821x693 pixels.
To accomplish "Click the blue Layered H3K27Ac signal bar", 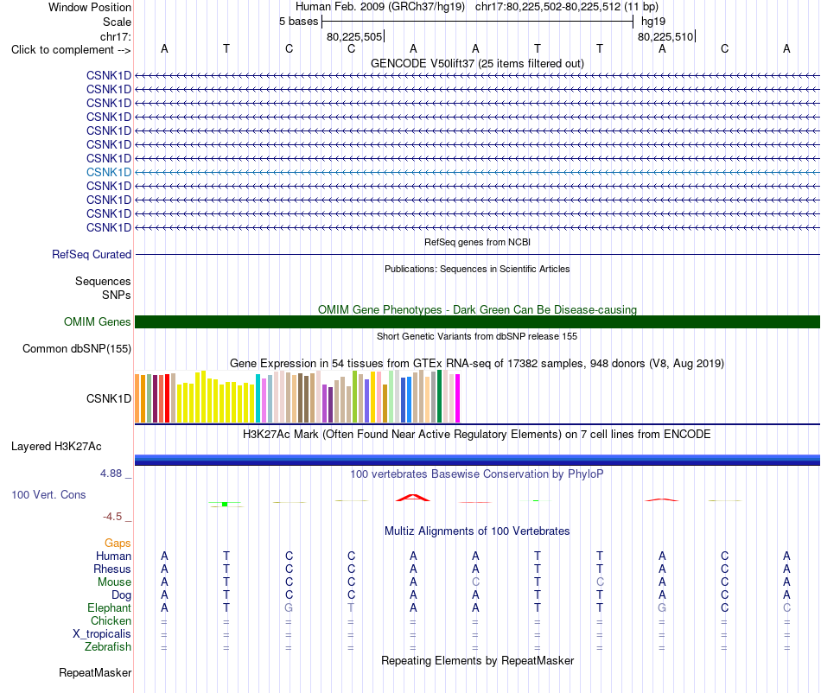I will (477, 460).
